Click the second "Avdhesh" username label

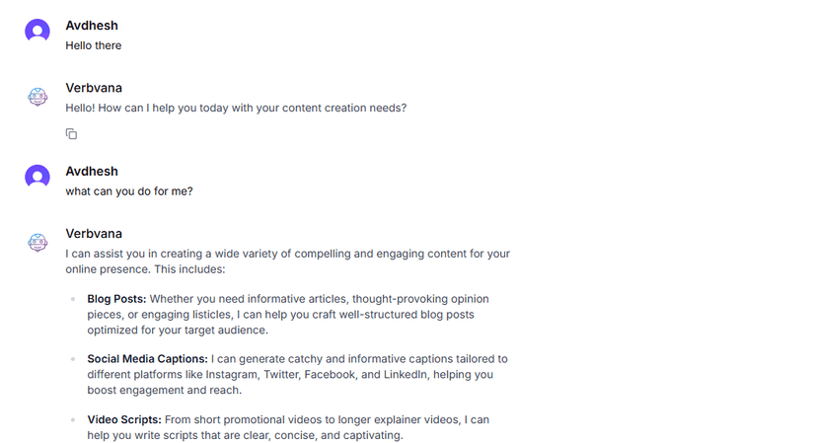pos(92,172)
